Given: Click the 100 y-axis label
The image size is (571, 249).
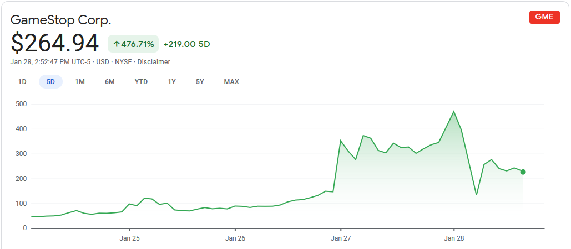Looking at the screenshot, I should 22,203.
